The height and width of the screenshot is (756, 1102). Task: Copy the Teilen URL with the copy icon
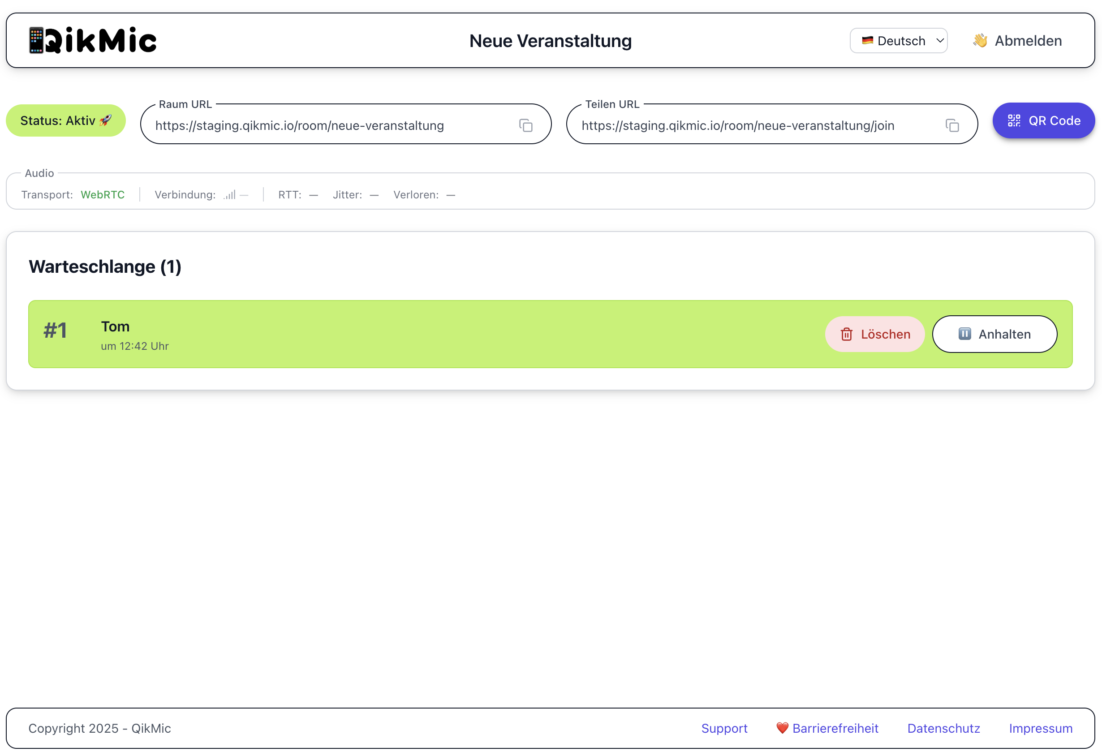tap(952, 125)
